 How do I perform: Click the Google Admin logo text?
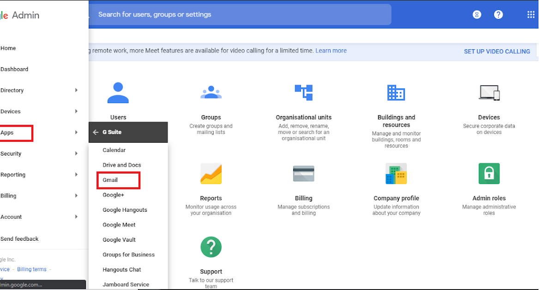(x=20, y=15)
